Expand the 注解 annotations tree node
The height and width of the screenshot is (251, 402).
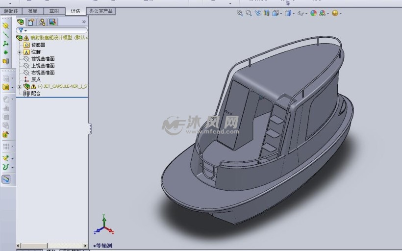19,52
